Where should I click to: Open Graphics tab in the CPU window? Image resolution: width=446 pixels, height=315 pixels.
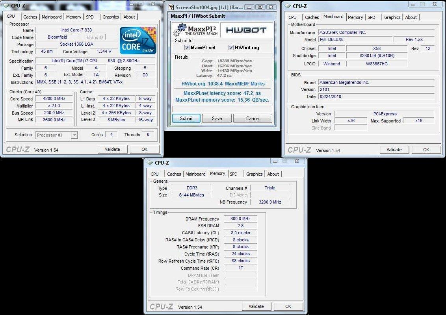point(111,17)
